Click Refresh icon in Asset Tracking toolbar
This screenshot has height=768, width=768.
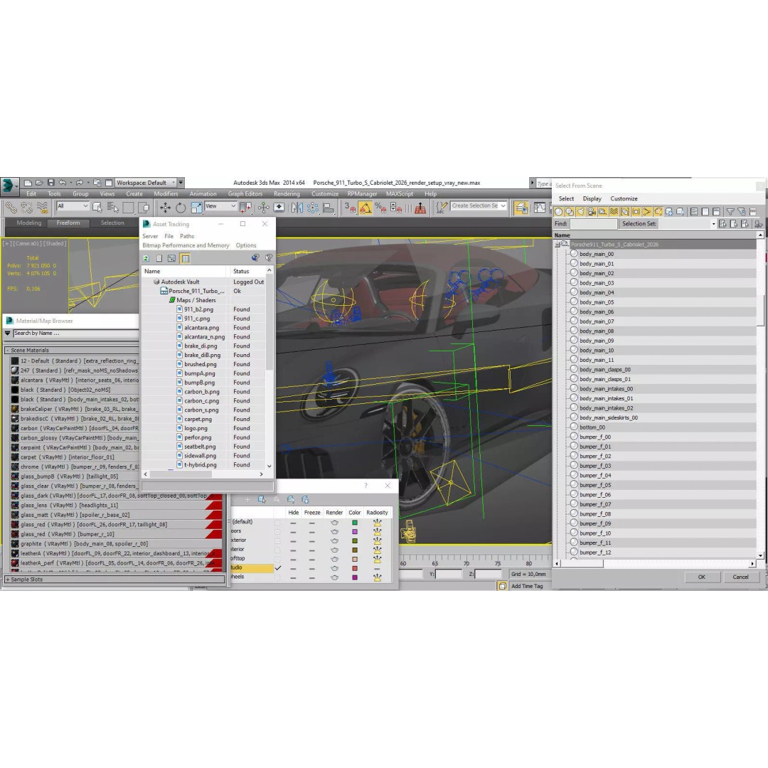pyautogui.click(x=146, y=258)
